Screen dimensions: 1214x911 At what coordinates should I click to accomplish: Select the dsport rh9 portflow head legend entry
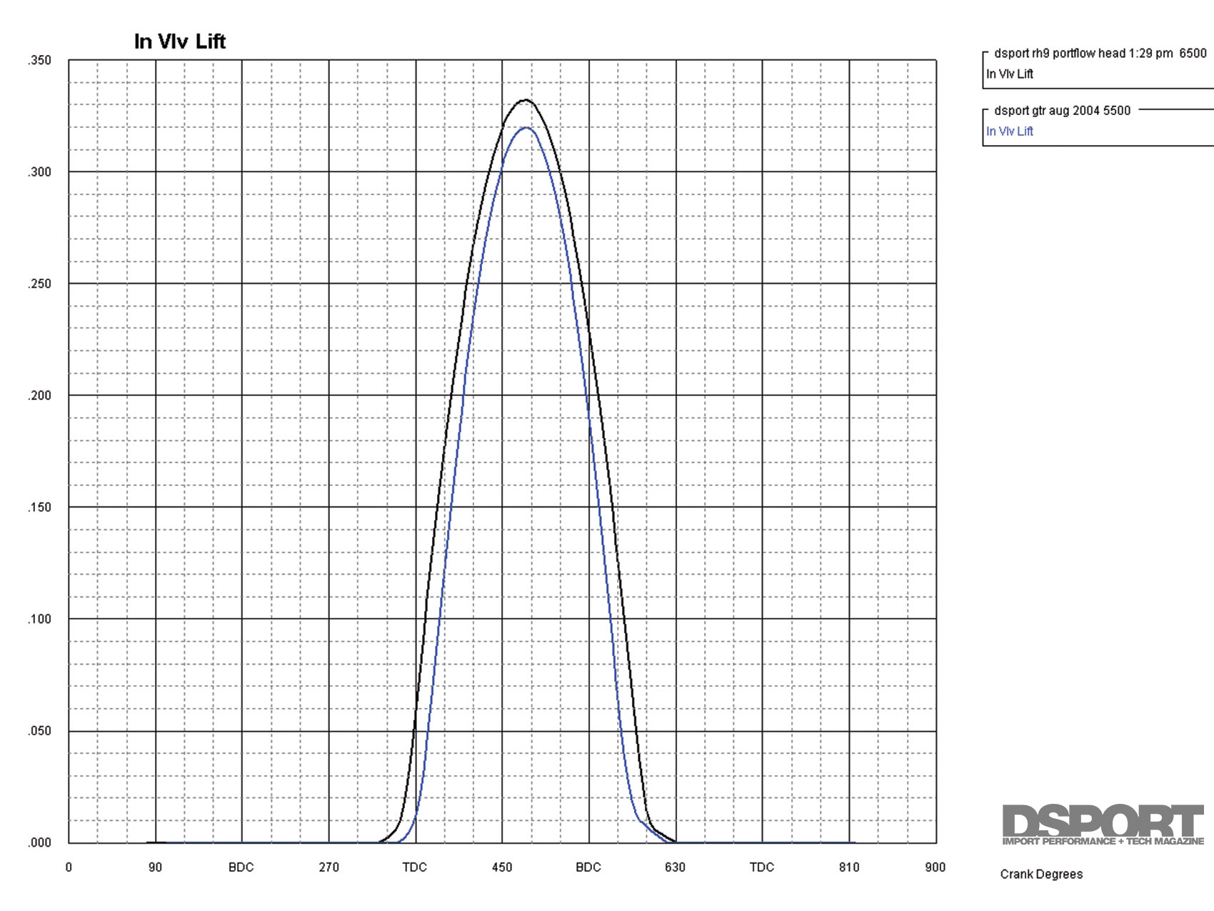(1100, 54)
